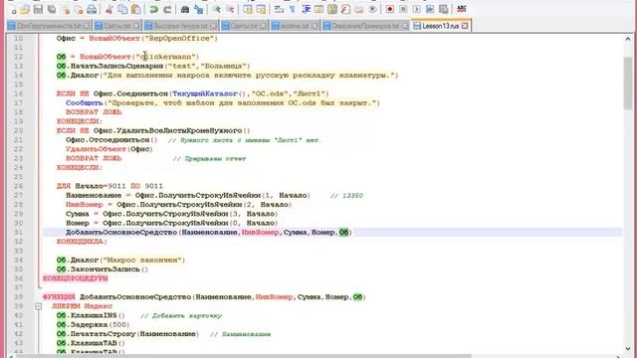
Task: Open the Folder as Workspace icon
Action: tap(359, 9)
